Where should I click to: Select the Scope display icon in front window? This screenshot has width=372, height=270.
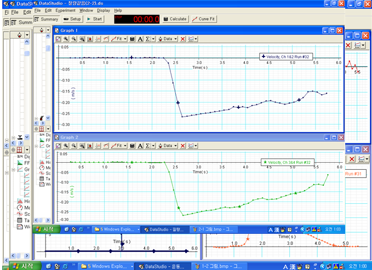(42, 173)
